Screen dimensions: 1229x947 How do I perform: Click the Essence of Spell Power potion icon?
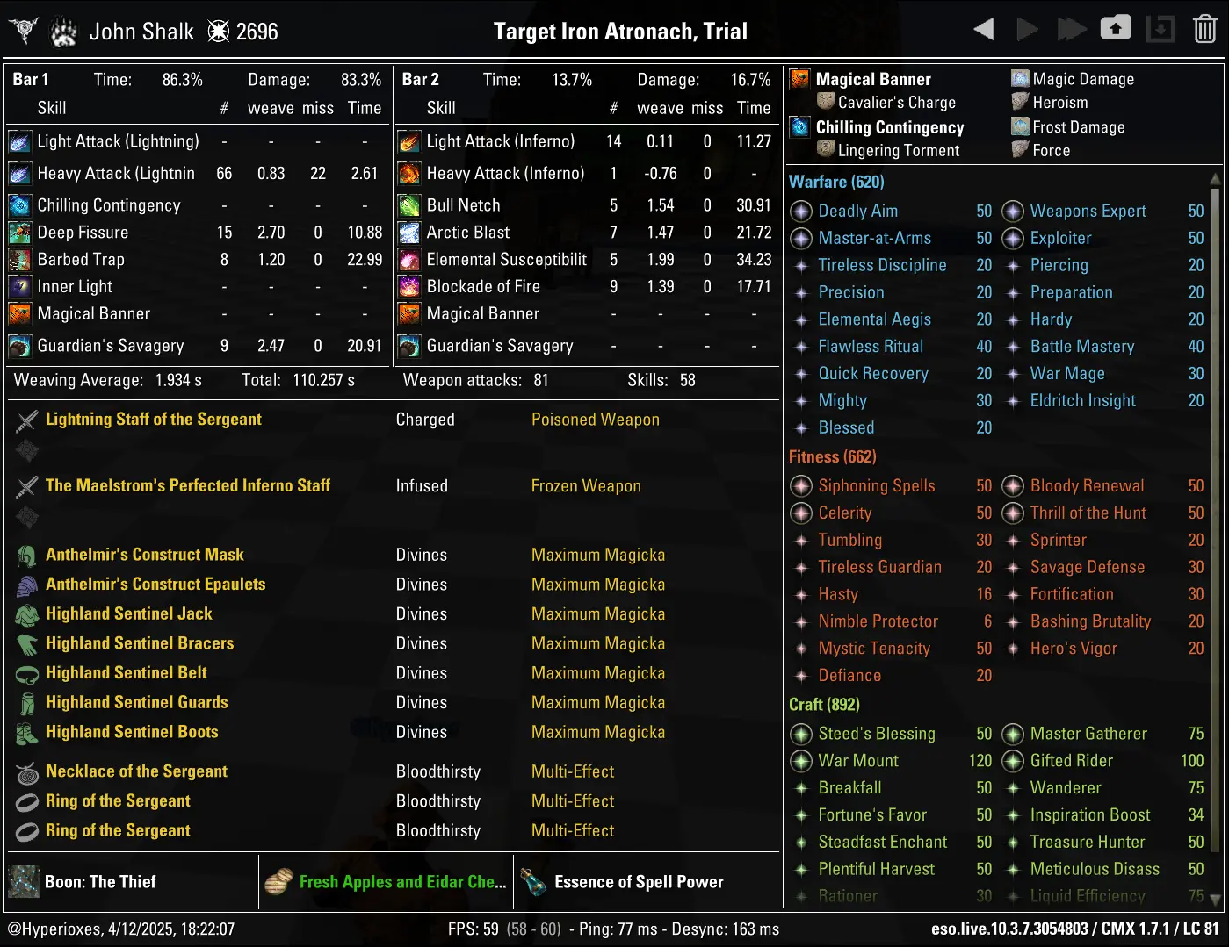click(532, 882)
